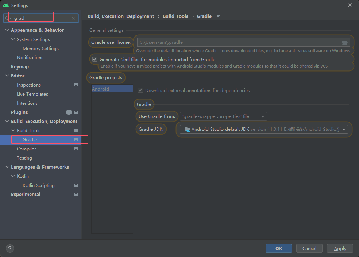Collapse the Build, Execution, Deployment section
Viewport: 359px width, 257px height.
[x=7, y=121]
